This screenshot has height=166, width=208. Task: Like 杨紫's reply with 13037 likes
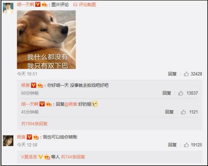[x=181, y=93]
